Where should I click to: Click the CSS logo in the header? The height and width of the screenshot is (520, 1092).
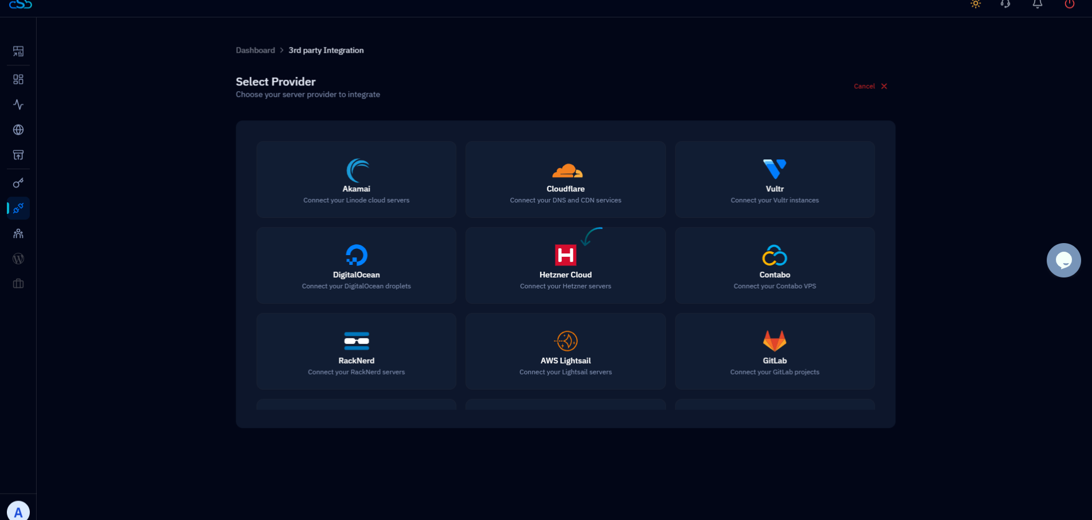click(21, 4)
